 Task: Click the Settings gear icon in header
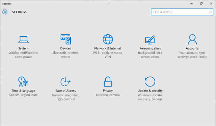pyautogui.click(x=5, y=12)
